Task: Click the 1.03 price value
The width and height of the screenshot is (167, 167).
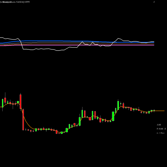Action: (x=159, y=125)
